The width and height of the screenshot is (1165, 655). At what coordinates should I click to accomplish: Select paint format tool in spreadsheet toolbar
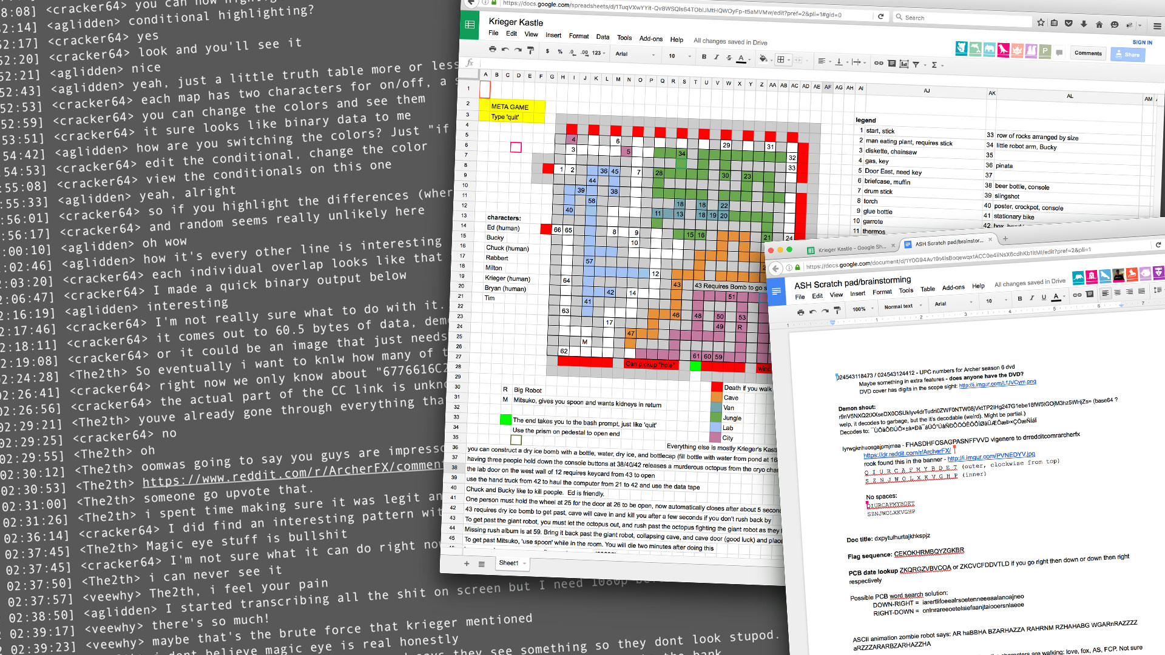[530, 50]
